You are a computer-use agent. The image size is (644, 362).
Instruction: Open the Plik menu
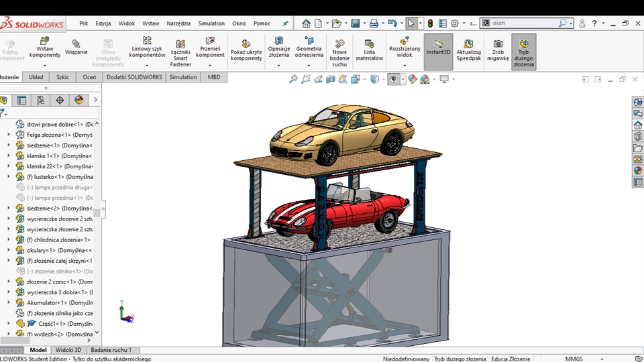(x=84, y=23)
